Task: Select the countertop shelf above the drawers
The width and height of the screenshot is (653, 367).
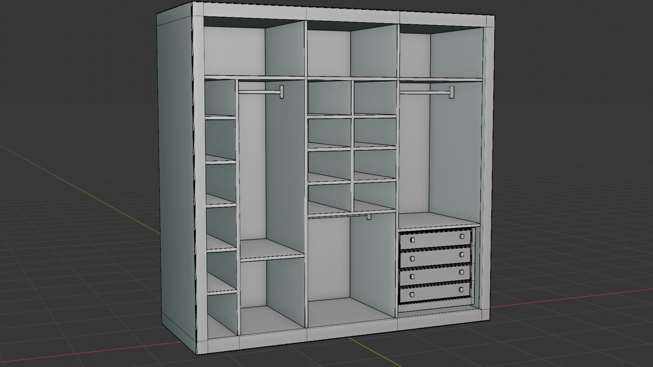Action: 439,221
